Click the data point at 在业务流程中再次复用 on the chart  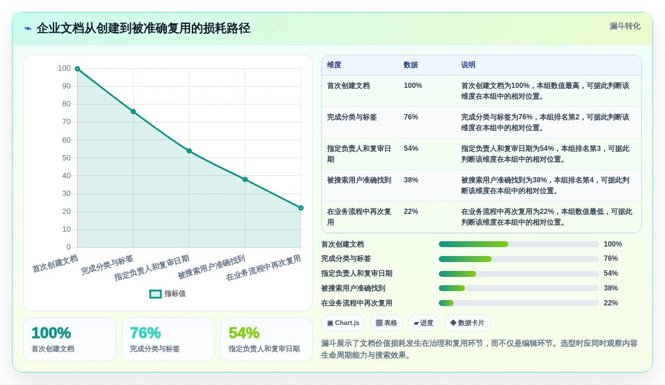point(300,208)
